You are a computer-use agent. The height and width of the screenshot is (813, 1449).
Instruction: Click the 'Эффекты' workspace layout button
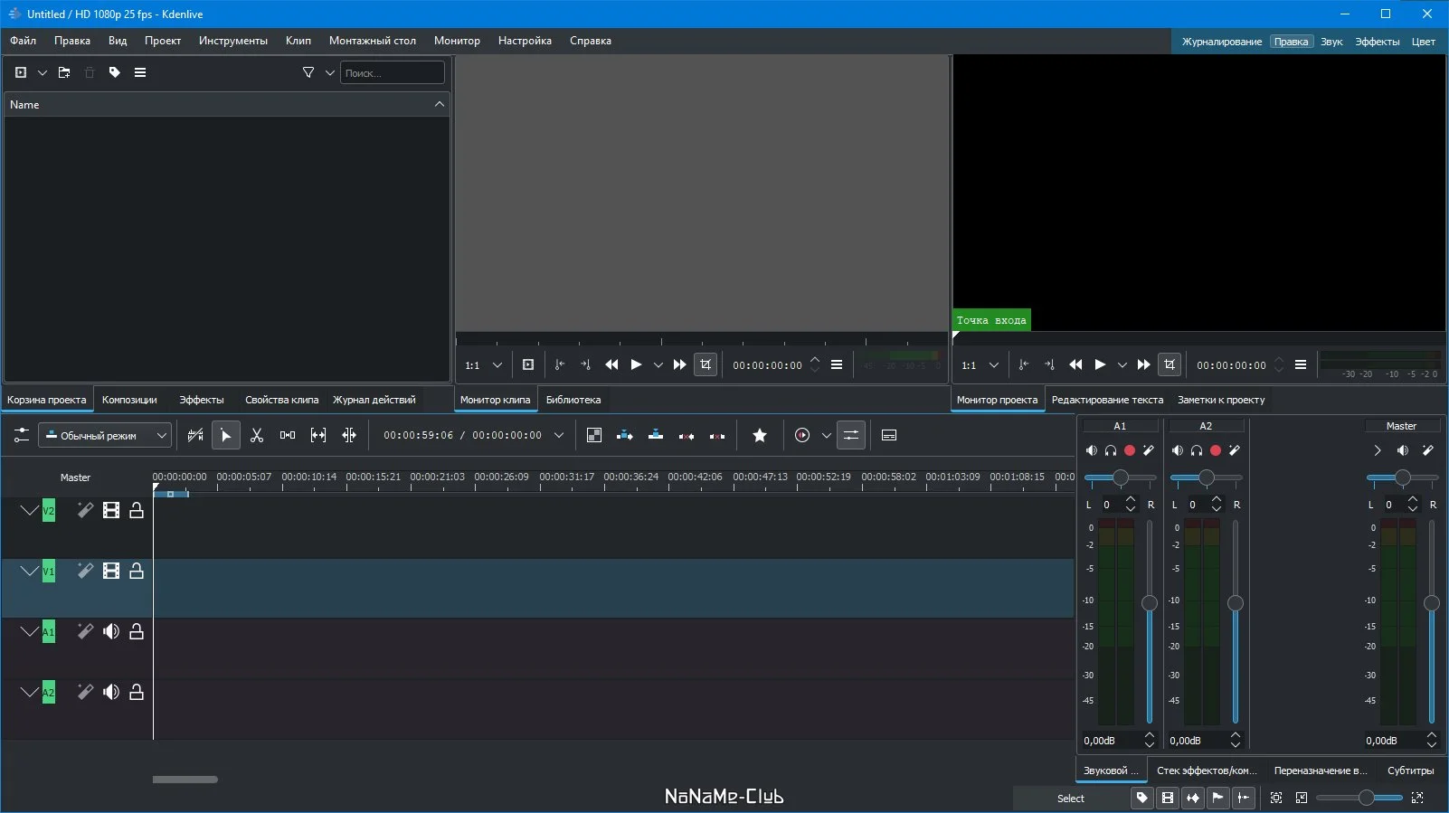coord(1377,42)
